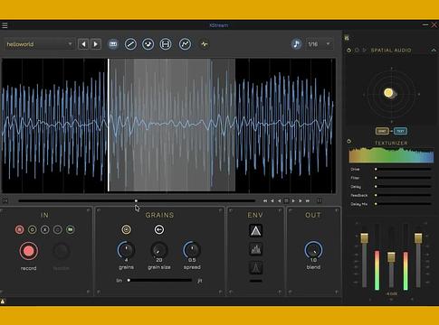
Task: Click the center gold mixer fader
Action: (x=391, y=257)
